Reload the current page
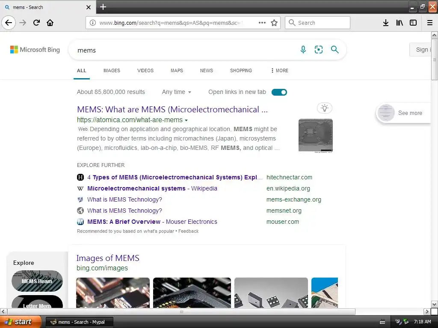The height and width of the screenshot is (328, 438). pos(36,23)
